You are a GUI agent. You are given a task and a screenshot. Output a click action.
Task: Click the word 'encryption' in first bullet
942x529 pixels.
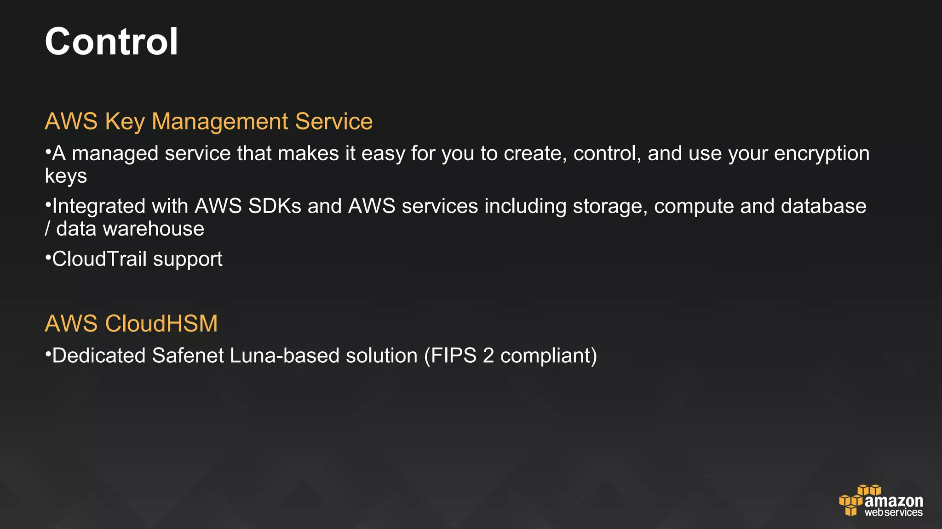822,154
